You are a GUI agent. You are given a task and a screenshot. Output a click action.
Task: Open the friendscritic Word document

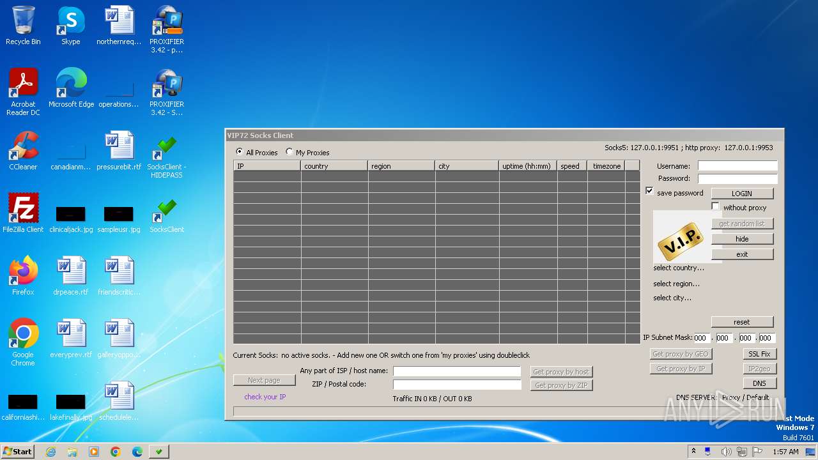click(119, 276)
